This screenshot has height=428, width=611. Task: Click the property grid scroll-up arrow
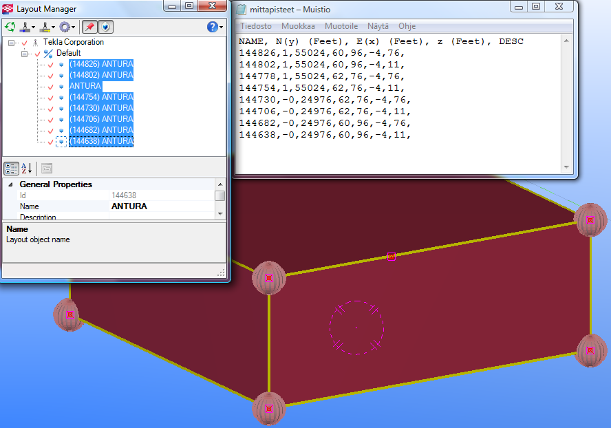[220, 184]
